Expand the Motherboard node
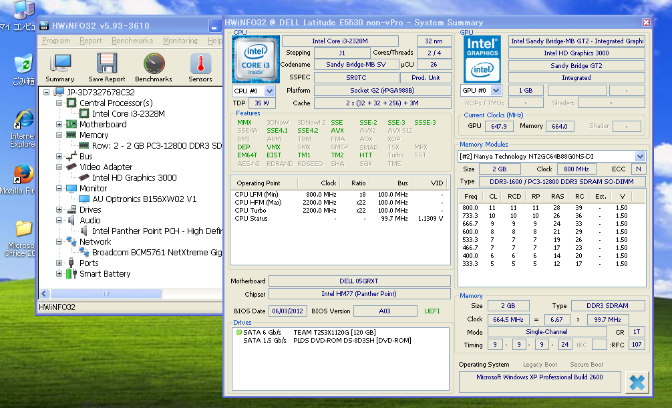The width and height of the screenshot is (672, 408). [x=59, y=125]
